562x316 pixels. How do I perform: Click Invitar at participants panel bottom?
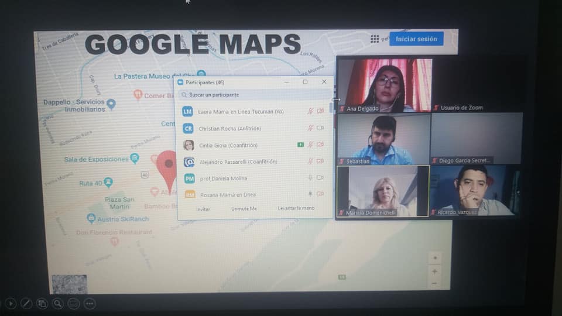pos(203,209)
